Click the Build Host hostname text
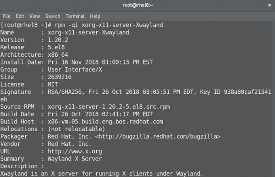This screenshot has width=275, height=177. point(105,122)
